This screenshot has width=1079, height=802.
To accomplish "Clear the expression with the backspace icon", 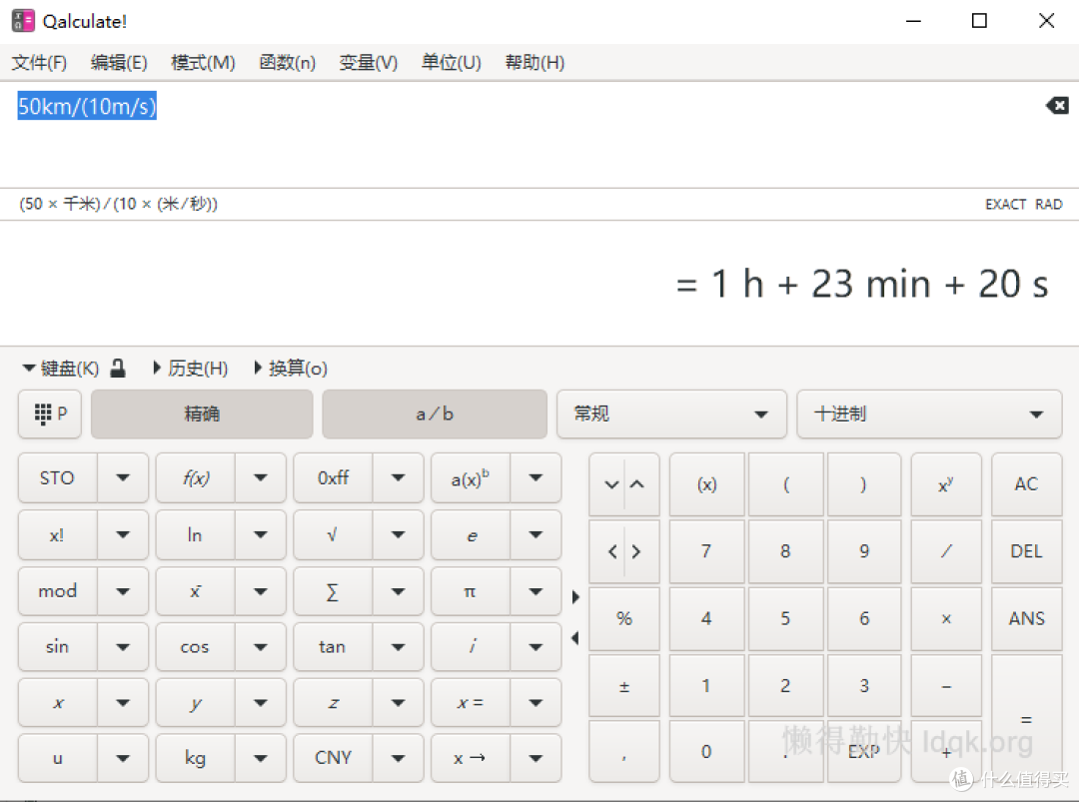I will click(x=1057, y=105).
